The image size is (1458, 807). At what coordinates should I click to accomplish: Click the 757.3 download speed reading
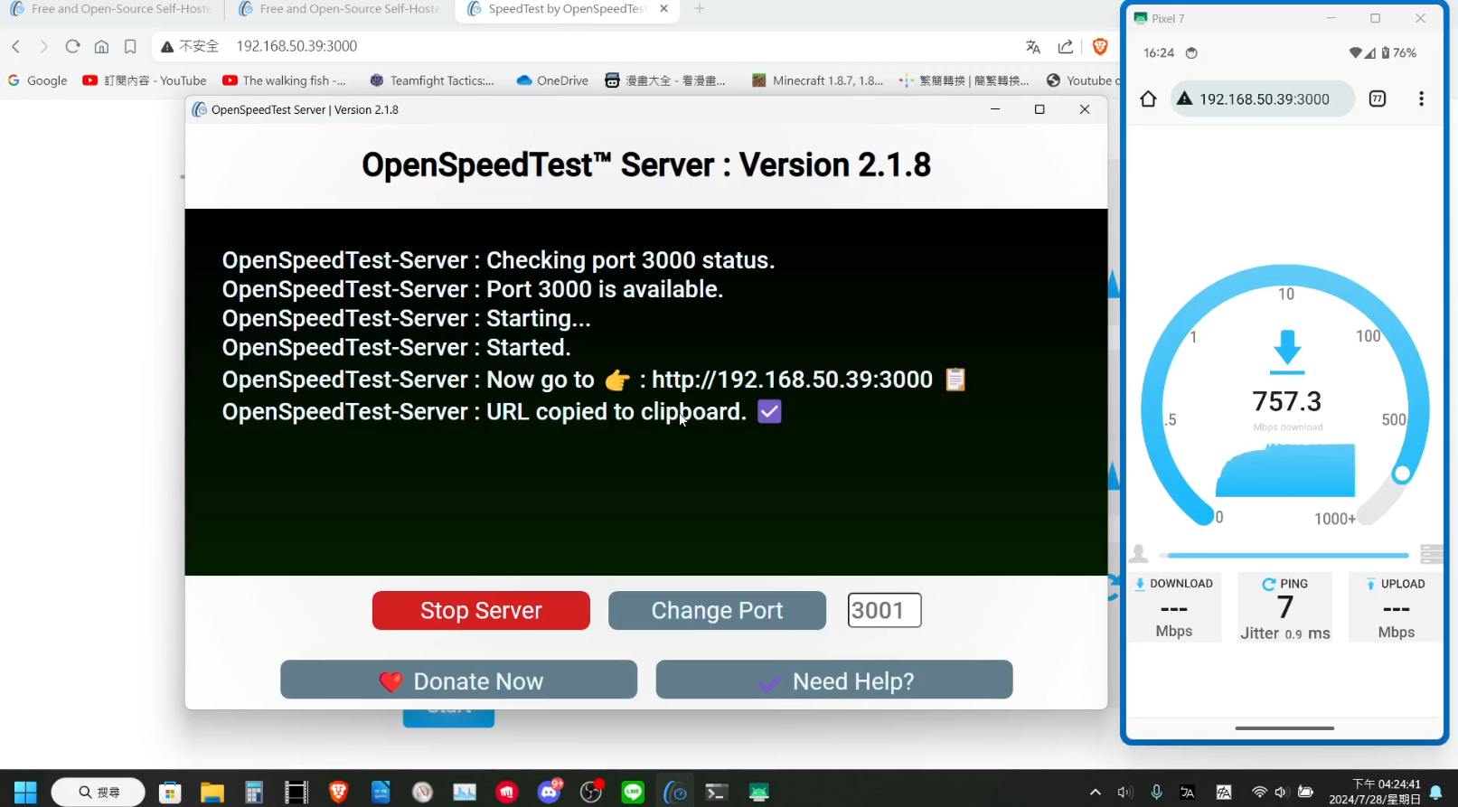(x=1287, y=401)
